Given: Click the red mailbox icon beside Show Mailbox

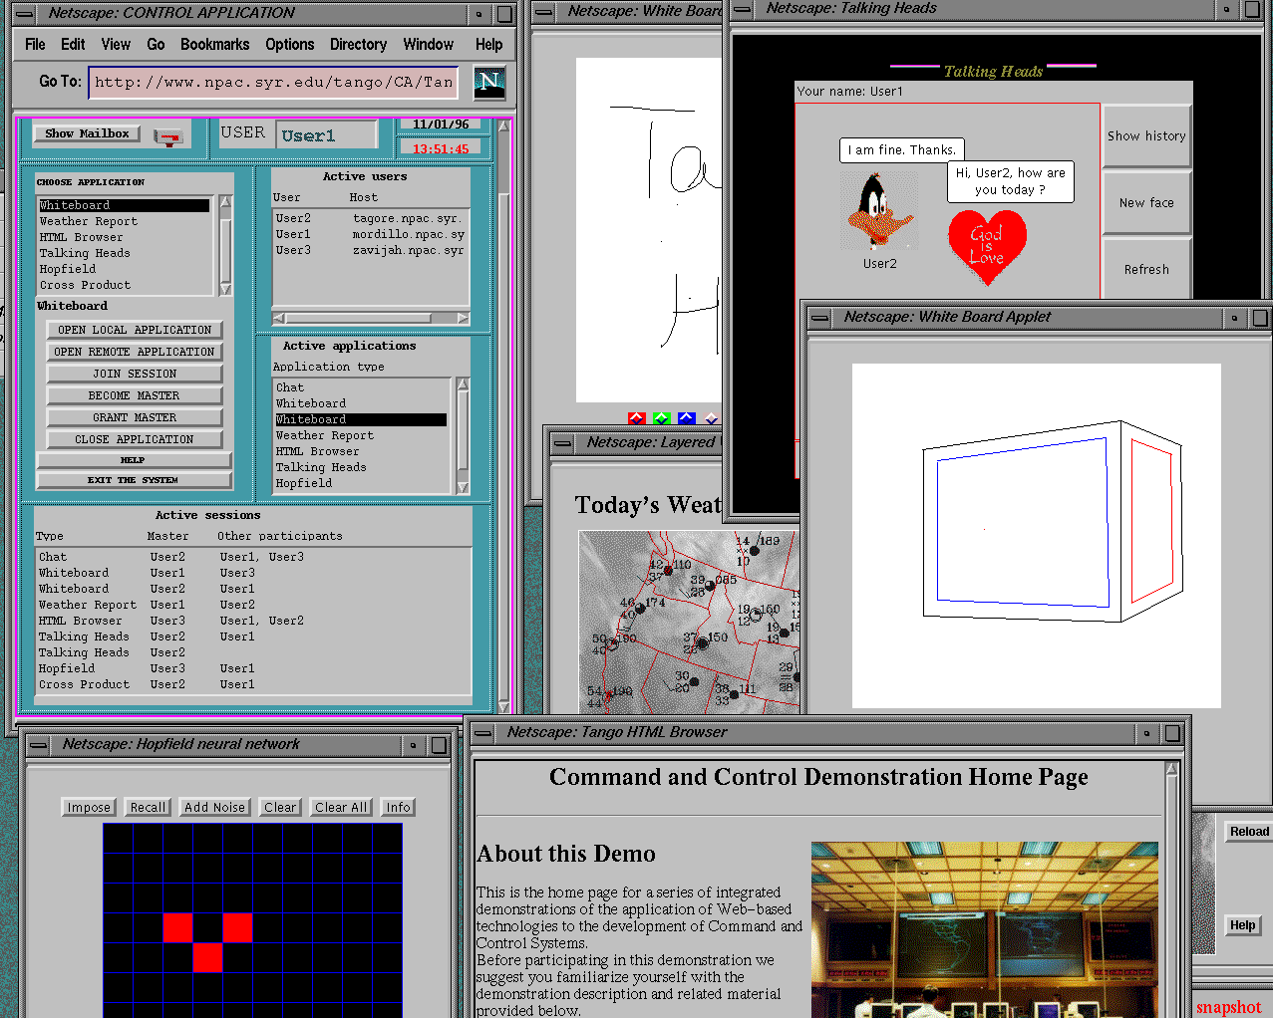Looking at the screenshot, I should point(169,135).
